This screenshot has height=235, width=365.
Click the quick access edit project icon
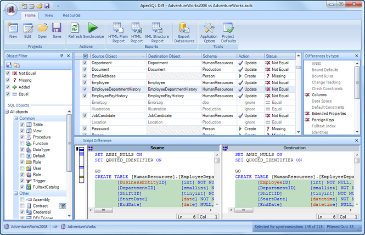click(x=32, y=6)
